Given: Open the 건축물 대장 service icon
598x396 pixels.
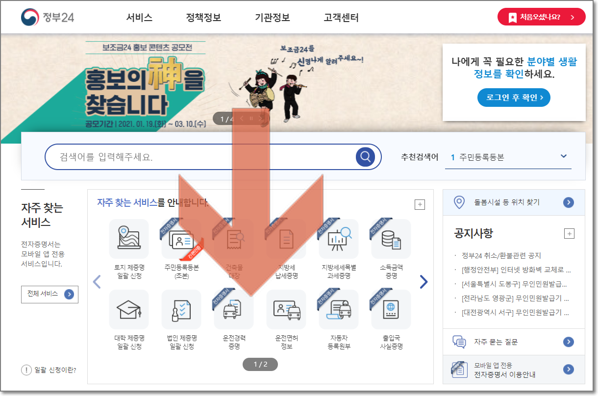Looking at the screenshot, I should 234,239.
